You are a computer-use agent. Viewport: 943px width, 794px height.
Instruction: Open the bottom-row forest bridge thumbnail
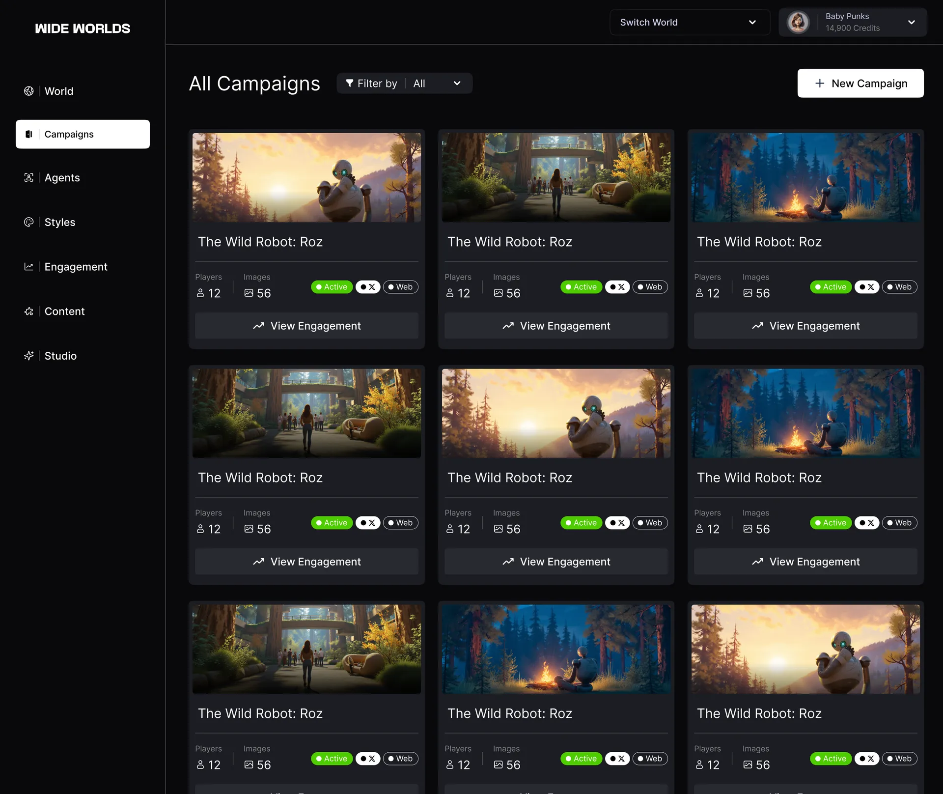pyautogui.click(x=306, y=649)
